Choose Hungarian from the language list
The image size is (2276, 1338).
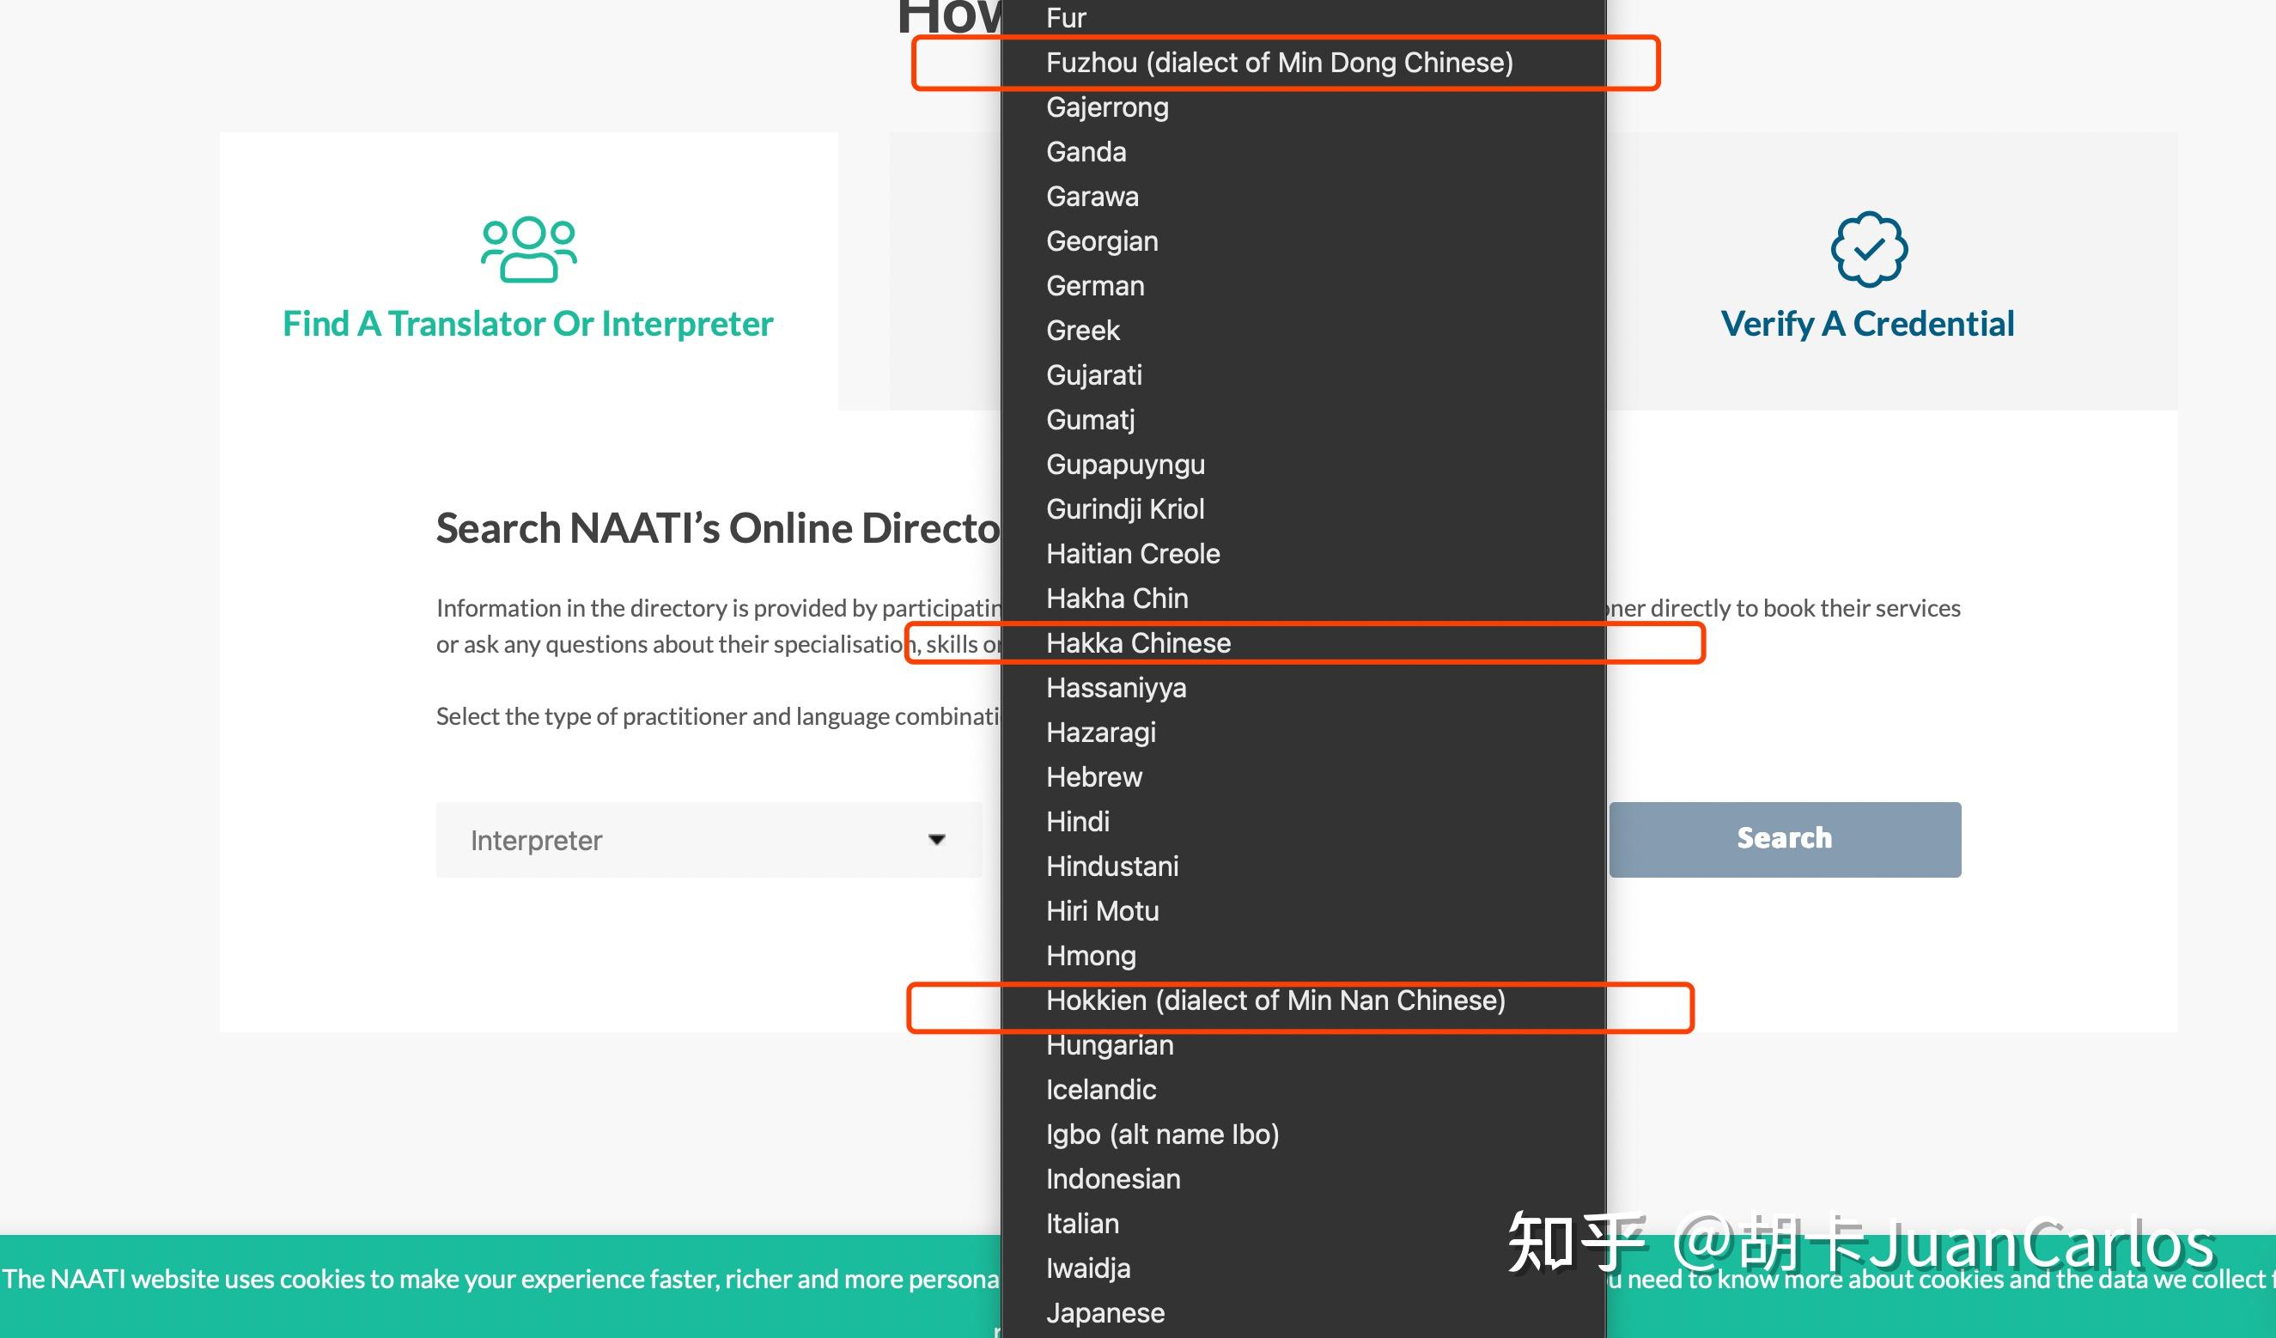tap(1109, 1044)
